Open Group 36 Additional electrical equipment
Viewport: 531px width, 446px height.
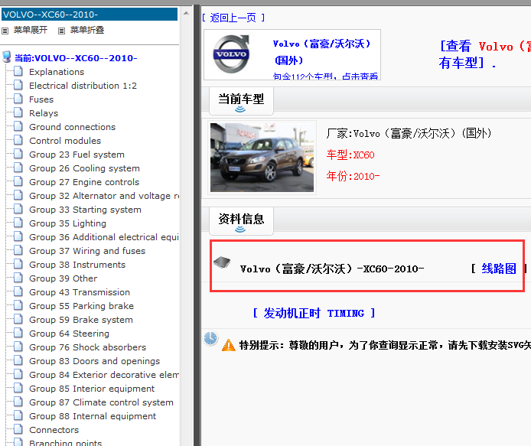104,237
